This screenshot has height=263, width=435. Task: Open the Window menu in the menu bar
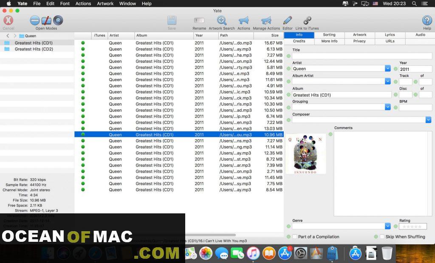(x=127, y=3)
